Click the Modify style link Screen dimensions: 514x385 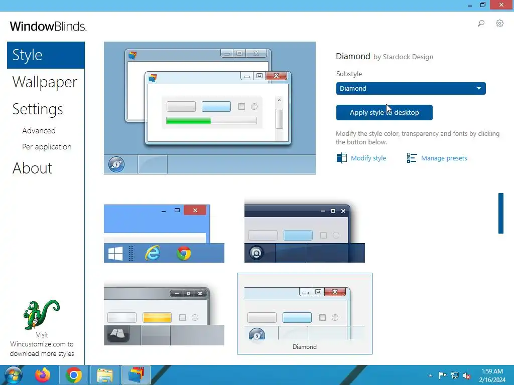click(368, 158)
